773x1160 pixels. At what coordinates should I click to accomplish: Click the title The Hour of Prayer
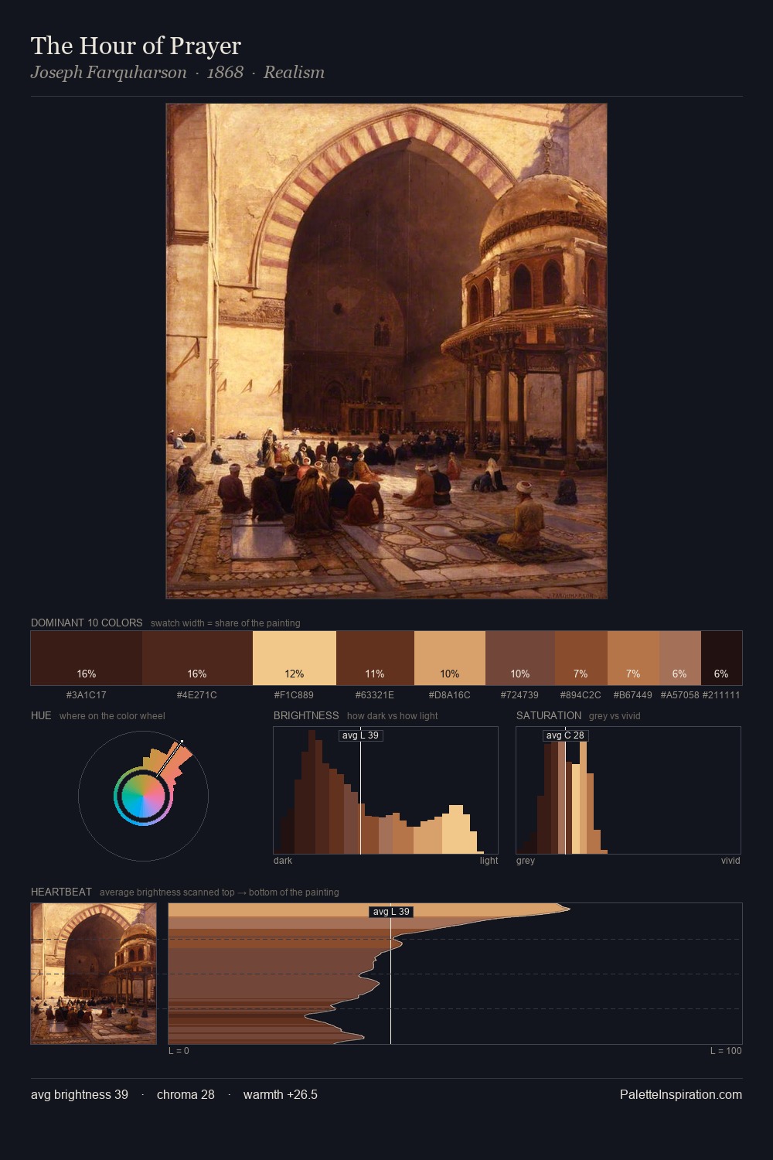click(x=136, y=46)
